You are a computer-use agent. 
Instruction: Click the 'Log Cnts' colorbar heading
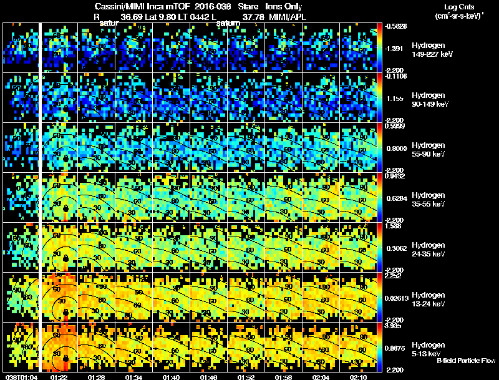pyautogui.click(x=459, y=7)
